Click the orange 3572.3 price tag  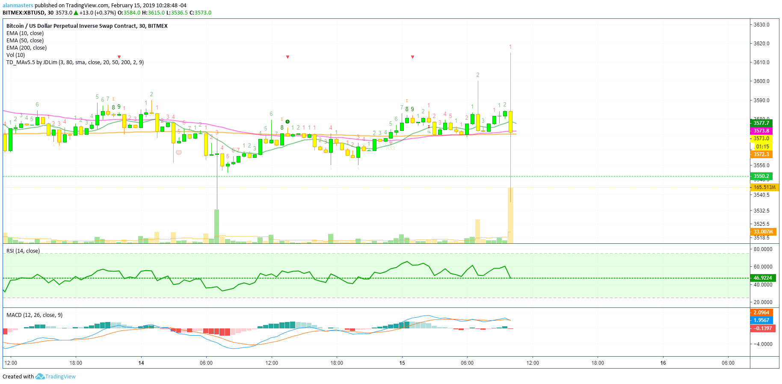(761, 154)
